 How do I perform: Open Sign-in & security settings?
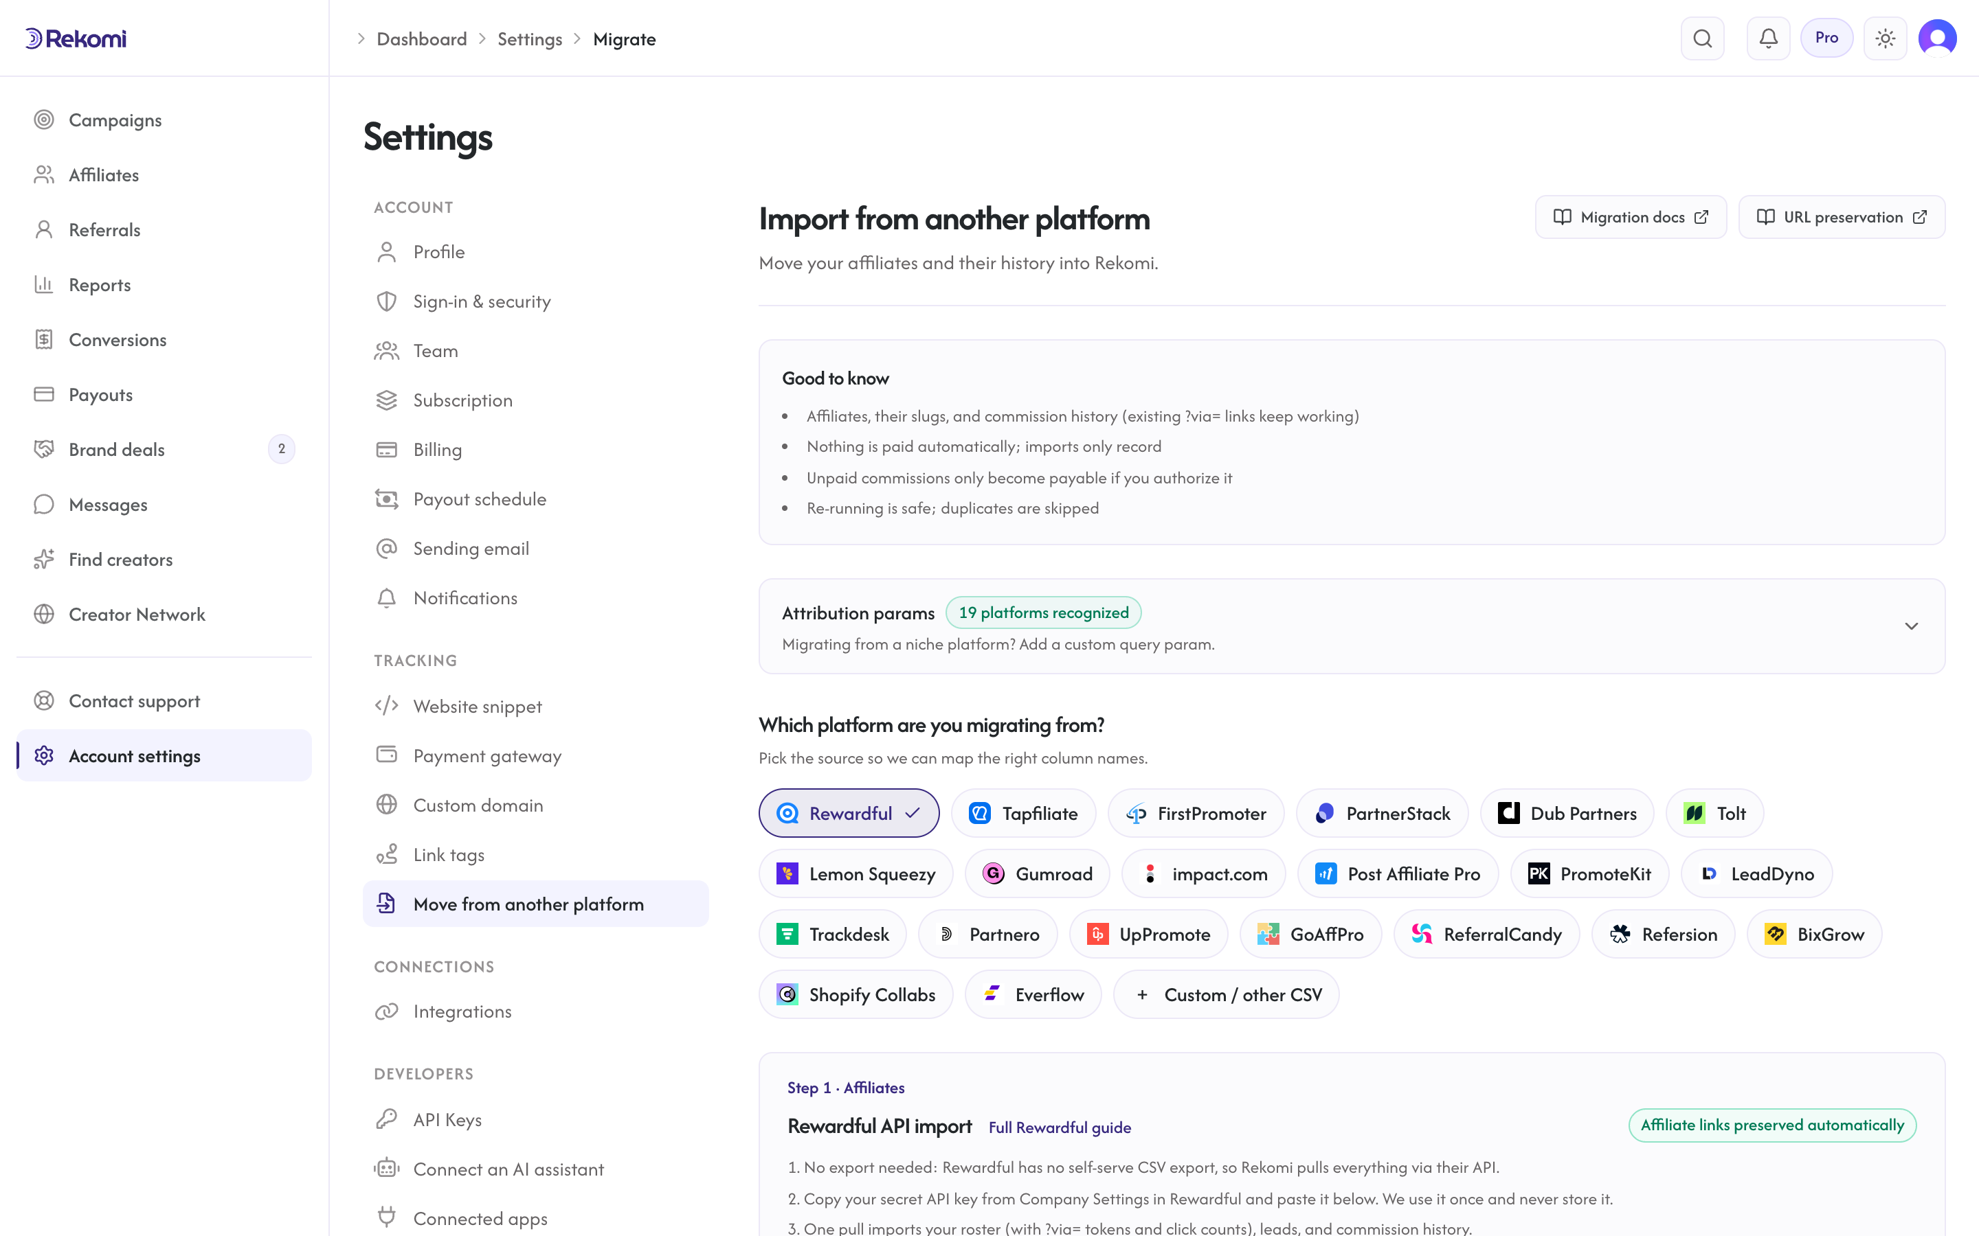point(536,301)
